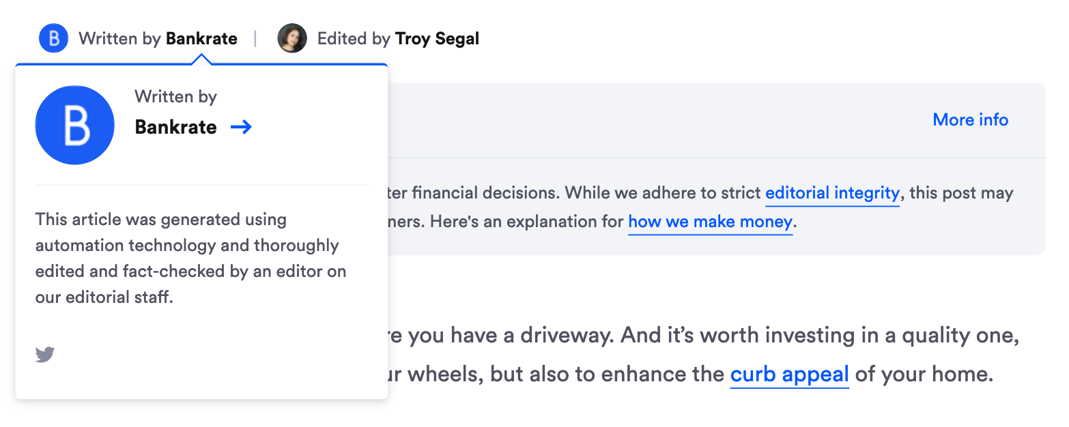Click bold "Bankrate" name in top byline
This screenshot has width=1069, height=427.
202,39
